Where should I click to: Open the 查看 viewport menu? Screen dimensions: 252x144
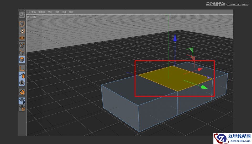pos(33,12)
